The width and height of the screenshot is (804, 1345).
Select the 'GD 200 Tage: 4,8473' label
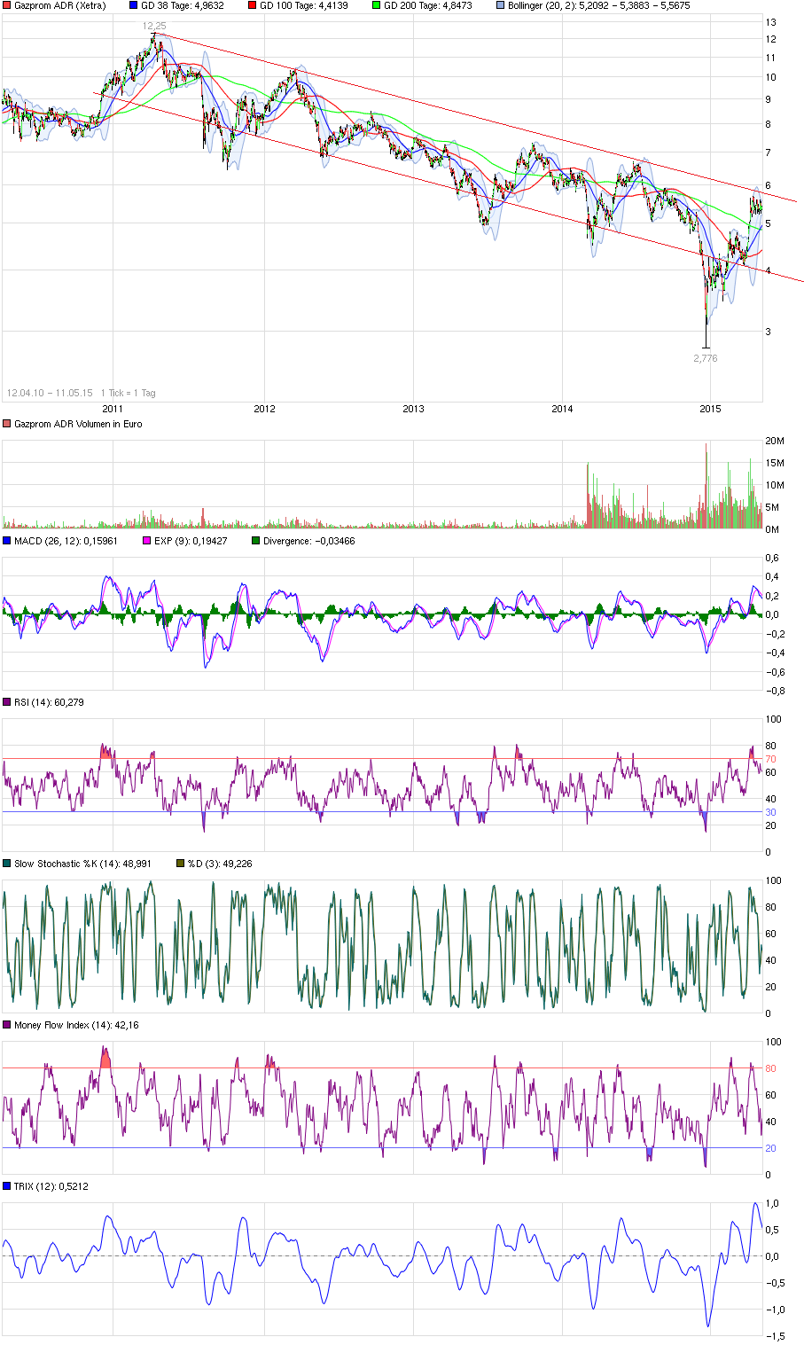427,5
